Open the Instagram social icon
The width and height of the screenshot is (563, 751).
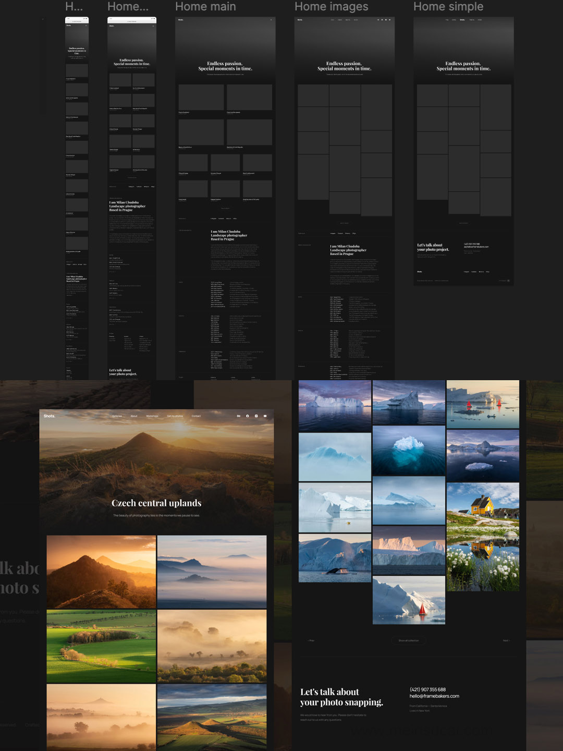(256, 416)
